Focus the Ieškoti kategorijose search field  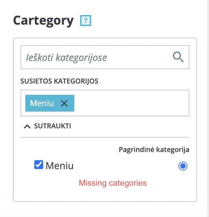click(105, 57)
